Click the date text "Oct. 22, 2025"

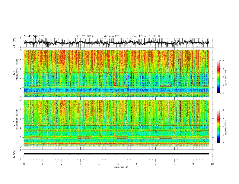coord(84,36)
